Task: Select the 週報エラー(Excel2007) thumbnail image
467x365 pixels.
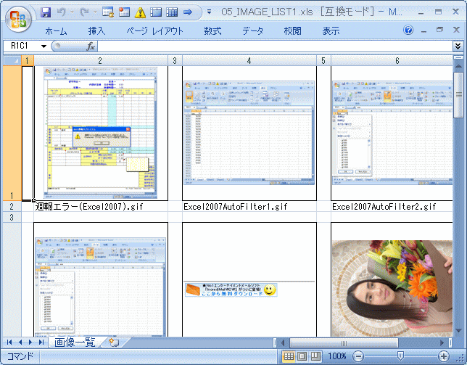Action: [100, 133]
